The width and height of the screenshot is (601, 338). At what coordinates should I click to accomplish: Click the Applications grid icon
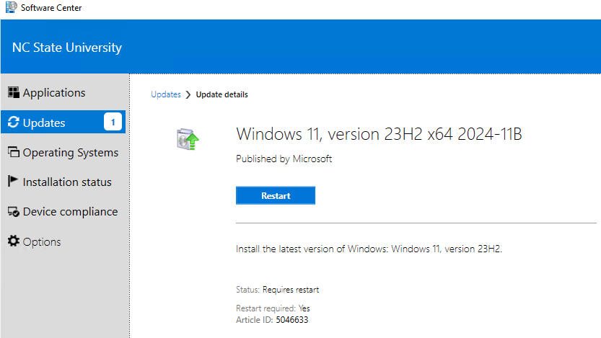pyautogui.click(x=13, y=92)
